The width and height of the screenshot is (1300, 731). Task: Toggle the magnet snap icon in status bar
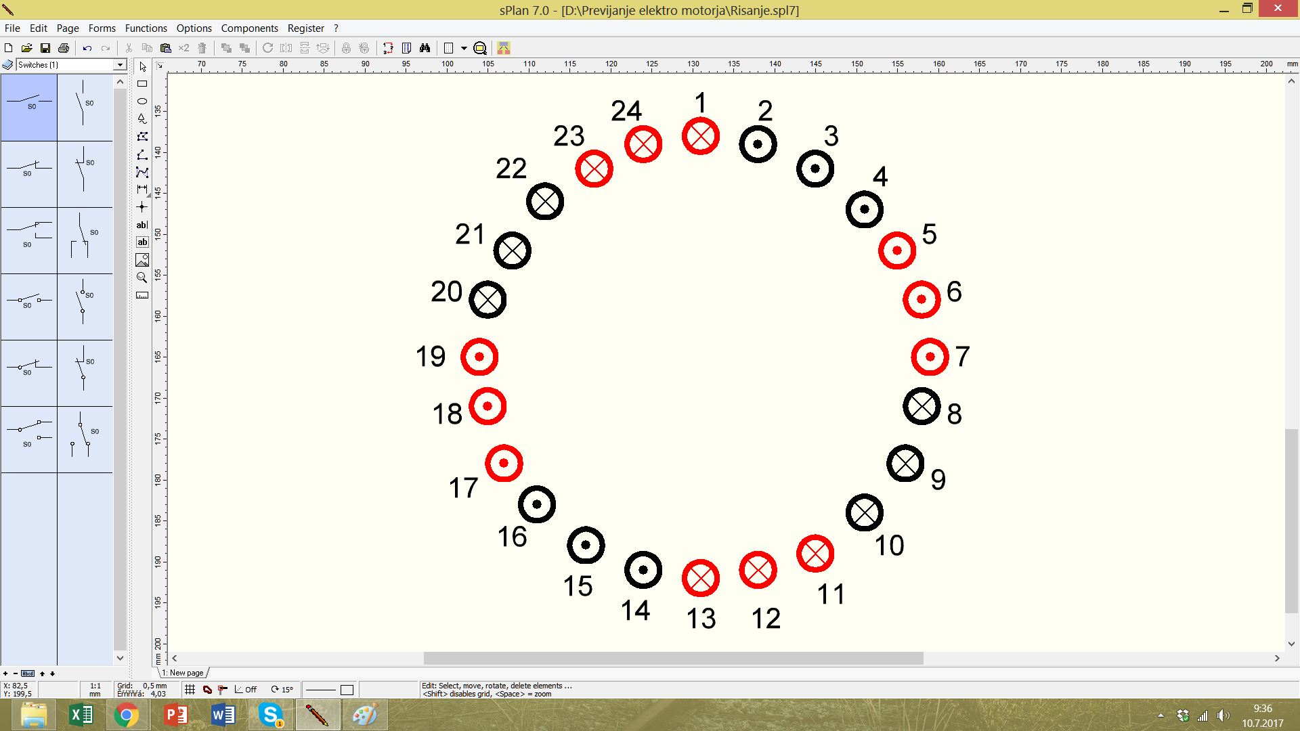(x=208, y=690)
